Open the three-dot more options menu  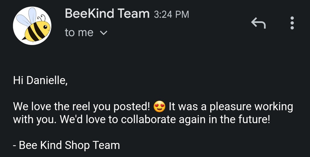click(292, 23)
